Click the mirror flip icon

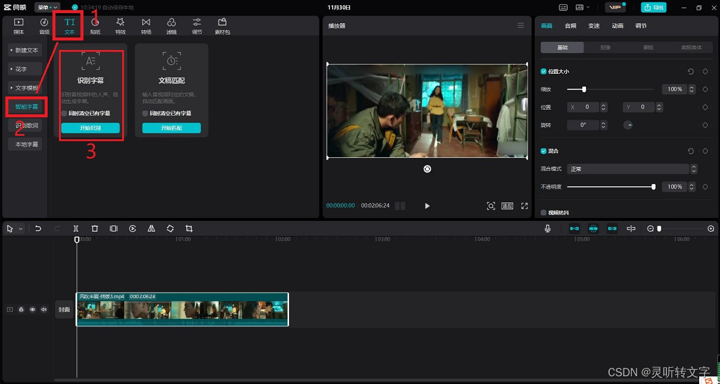[151, 229]
